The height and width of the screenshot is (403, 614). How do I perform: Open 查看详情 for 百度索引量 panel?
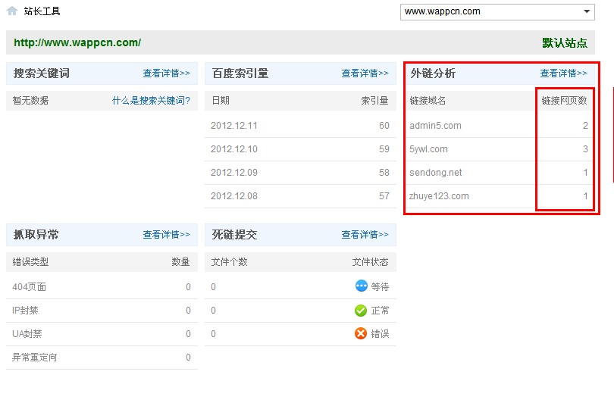[x=365, y=73]
